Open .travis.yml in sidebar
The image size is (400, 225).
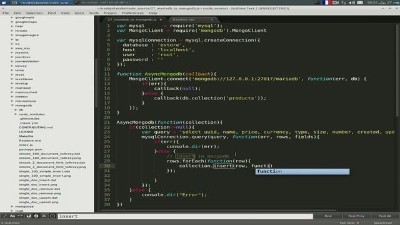click(x=29, y=123)
